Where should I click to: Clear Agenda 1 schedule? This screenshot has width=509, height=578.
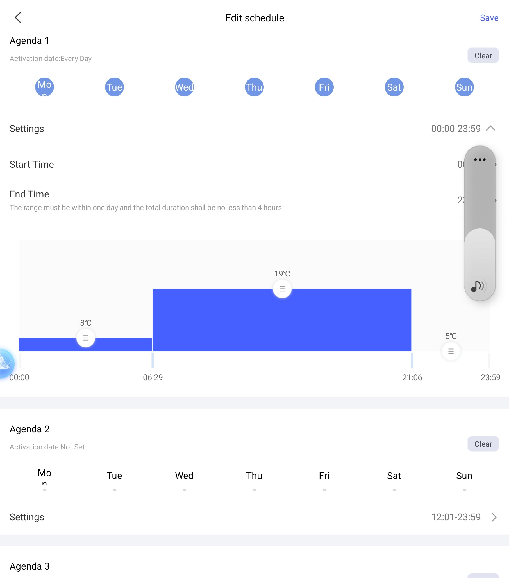(483, 55)
